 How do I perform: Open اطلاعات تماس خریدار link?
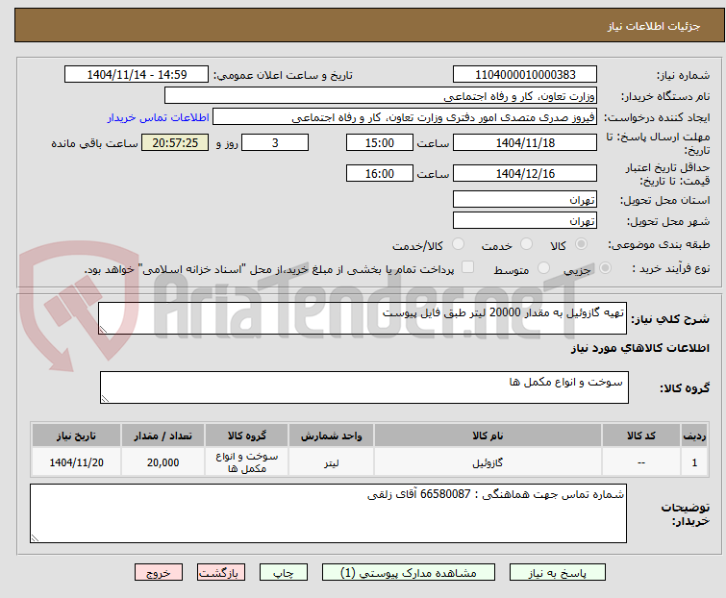tap(159, 117)
